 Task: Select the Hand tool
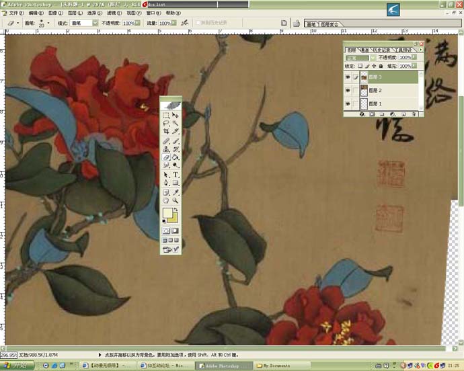pos(166,200)
